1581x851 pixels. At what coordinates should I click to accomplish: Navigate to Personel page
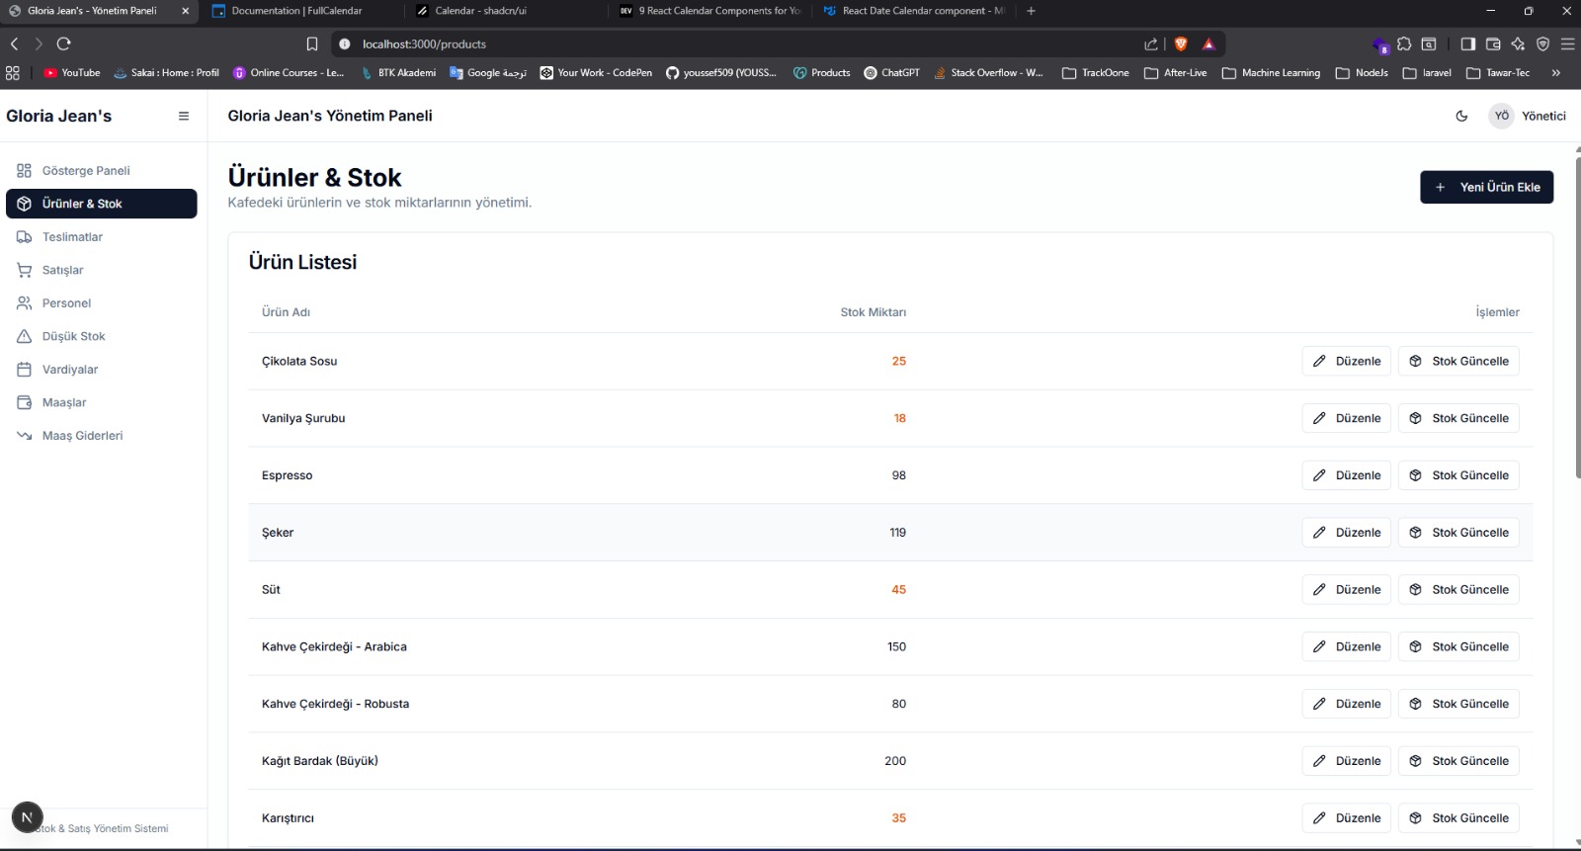coord(102,303)
